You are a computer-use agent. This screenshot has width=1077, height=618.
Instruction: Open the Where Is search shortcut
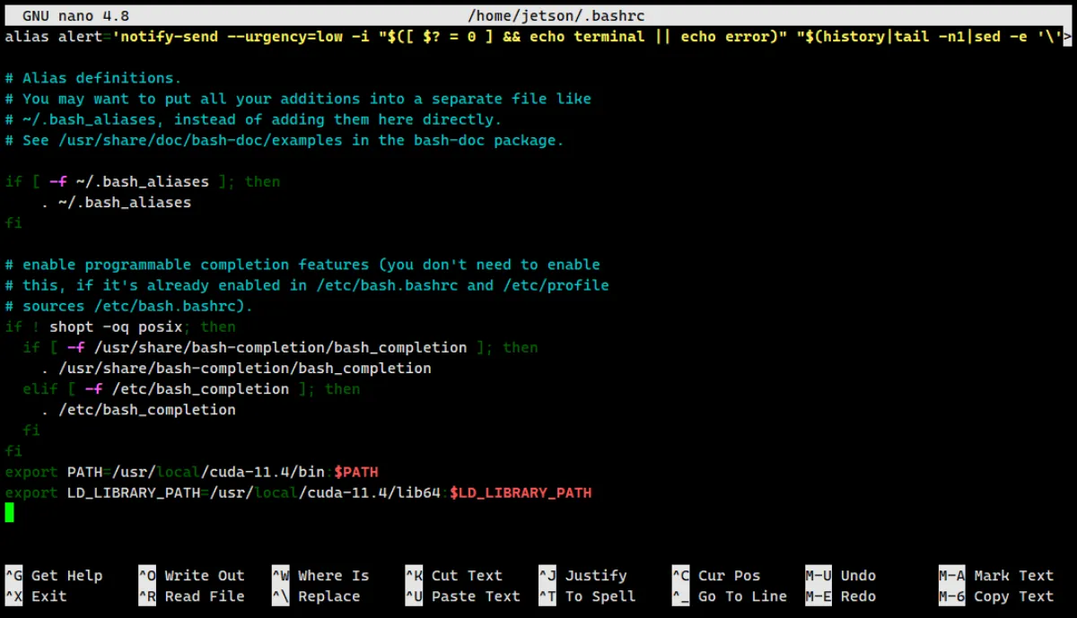320,576
